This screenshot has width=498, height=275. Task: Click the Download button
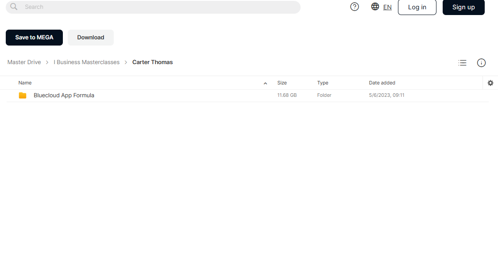90,38
